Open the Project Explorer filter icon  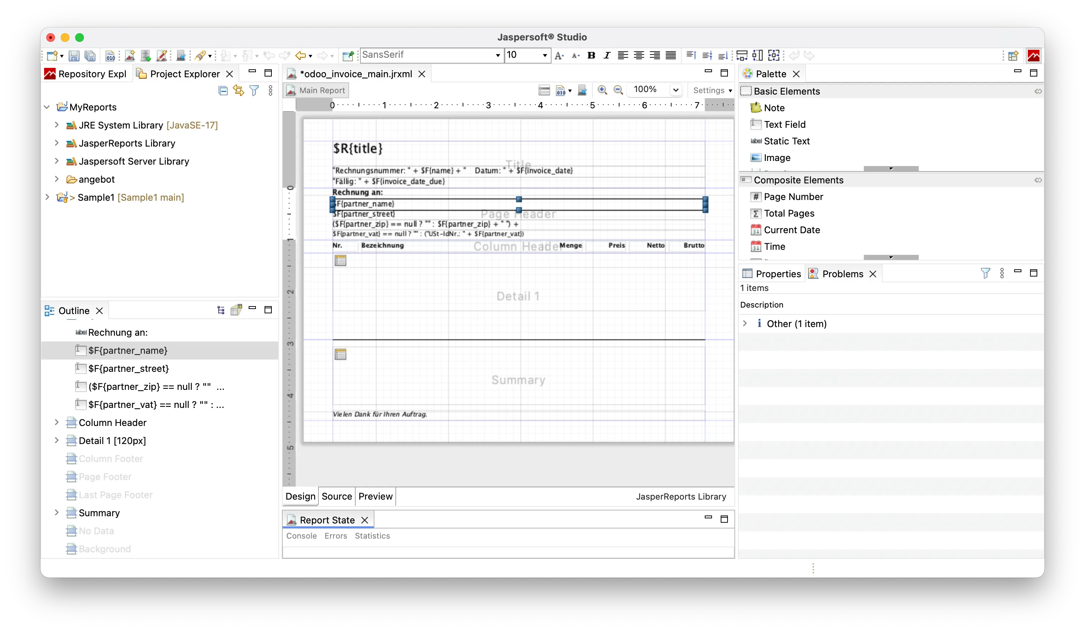(x=254, y=90)
